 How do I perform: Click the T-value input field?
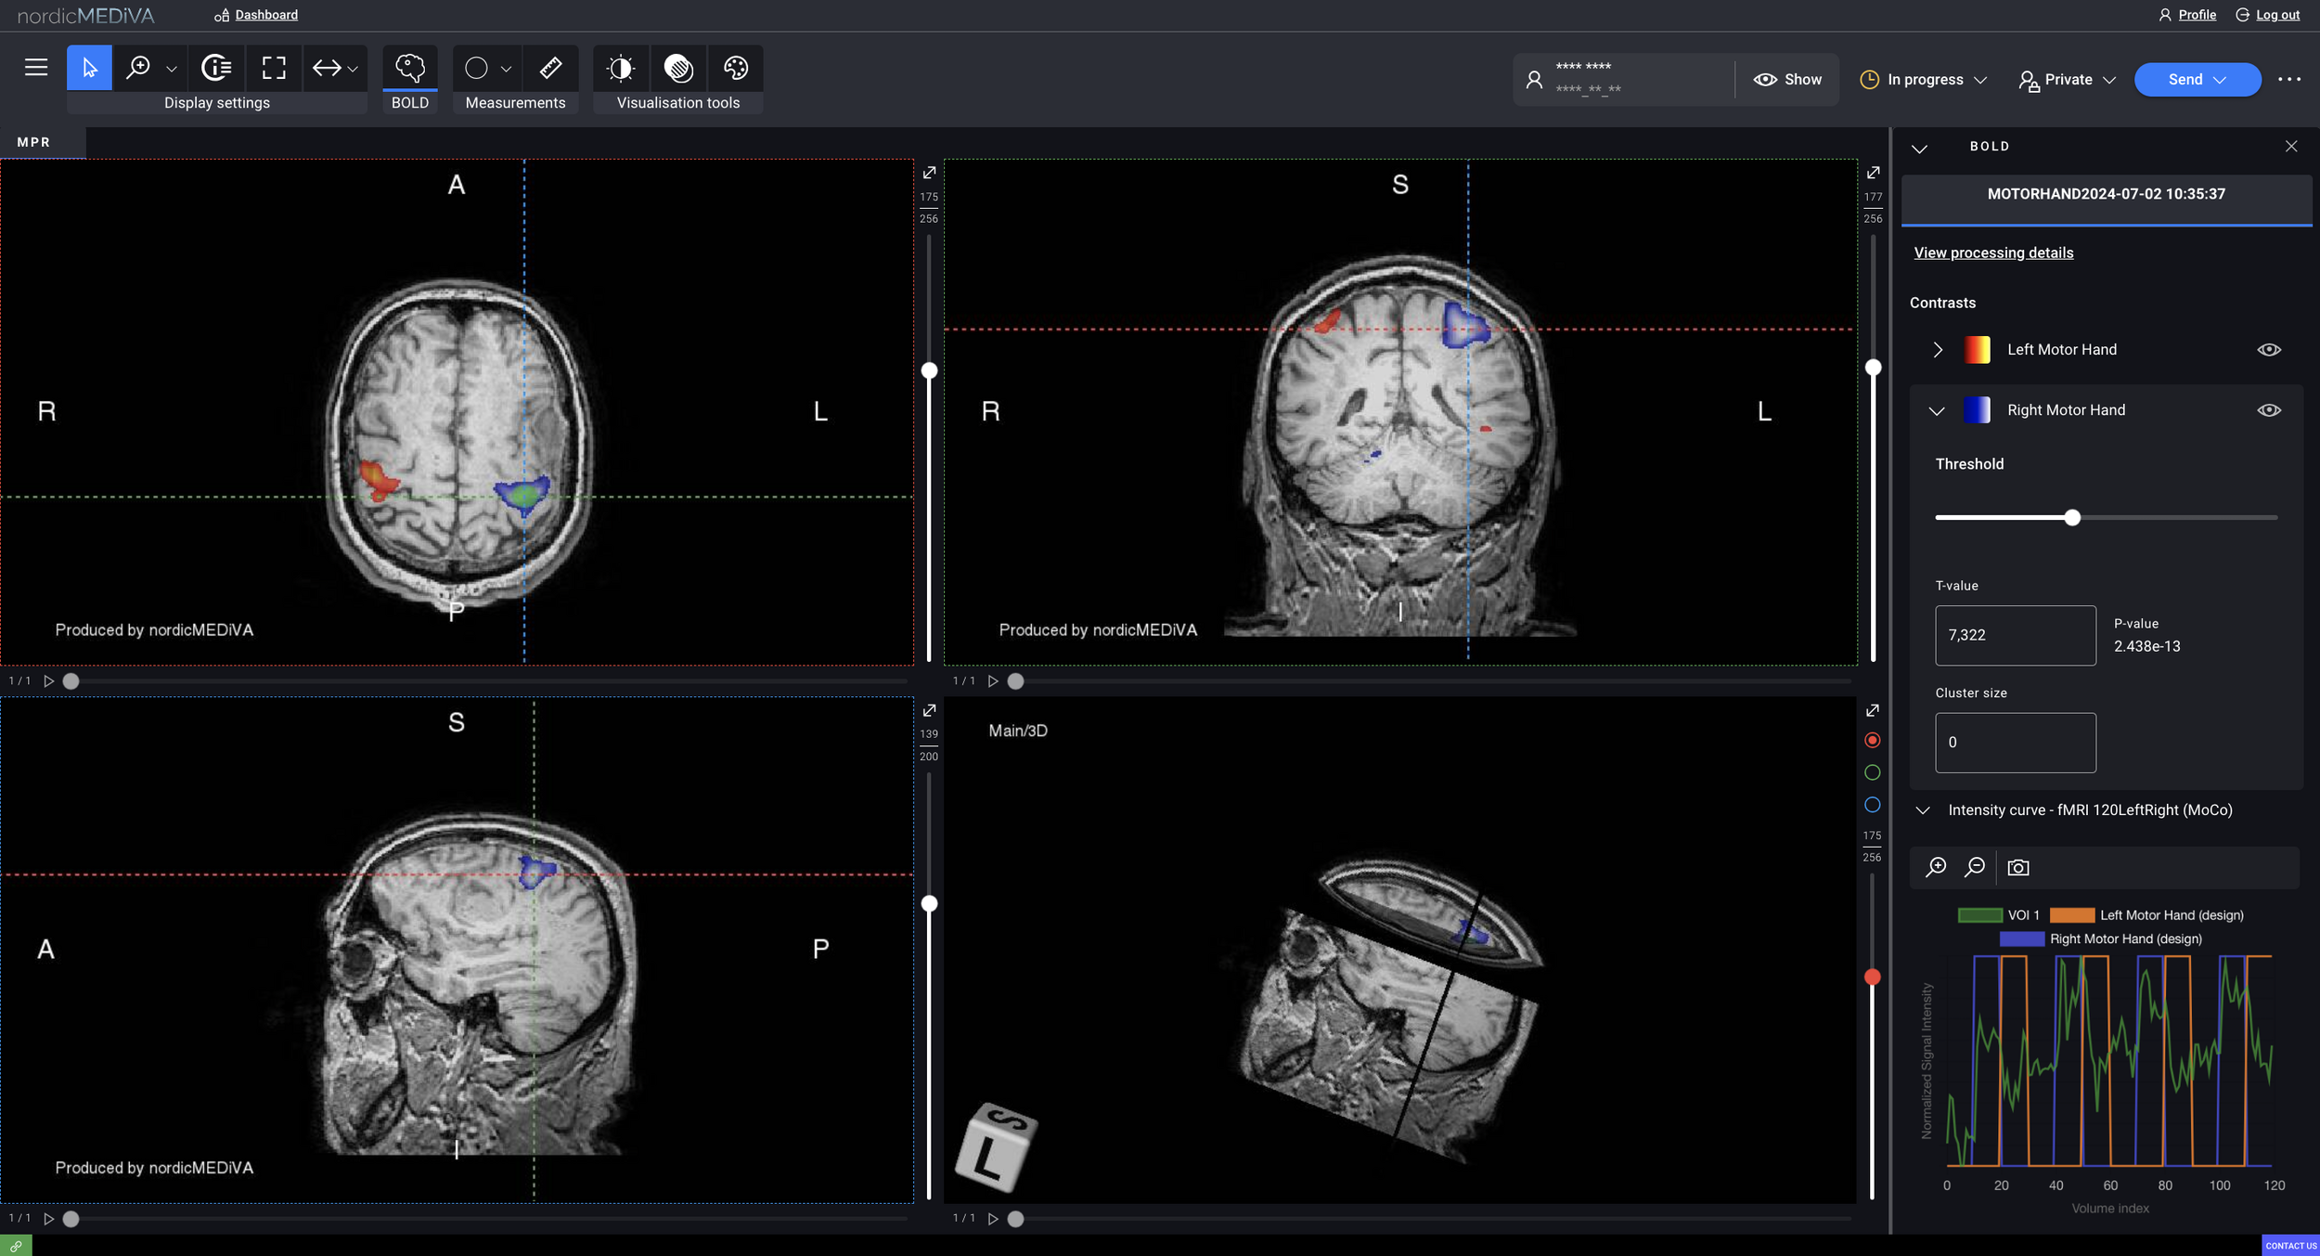click(x=2014, y=635)
